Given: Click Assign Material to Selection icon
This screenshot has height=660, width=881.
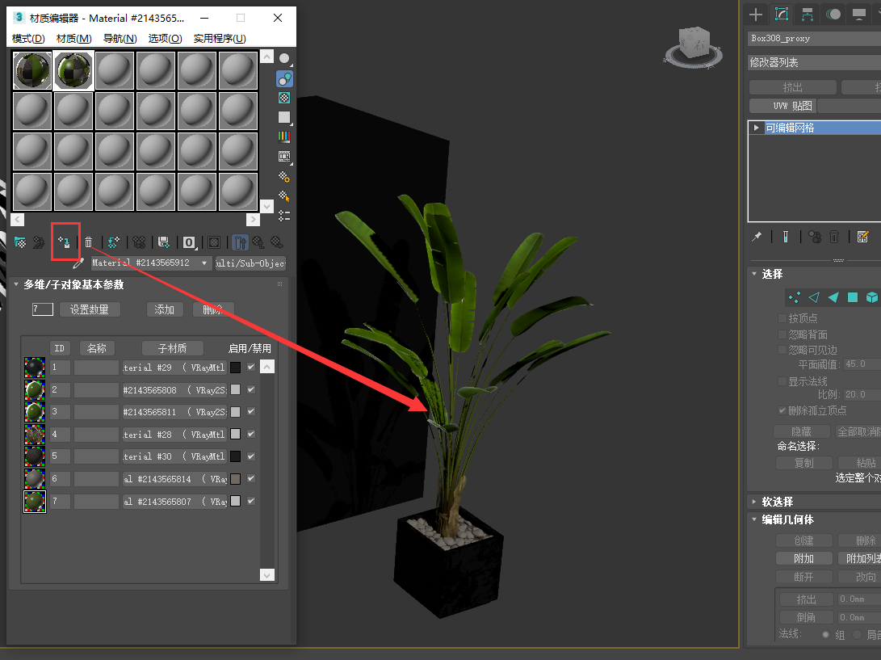Looking at the screenshot, I should click(65, 242).
